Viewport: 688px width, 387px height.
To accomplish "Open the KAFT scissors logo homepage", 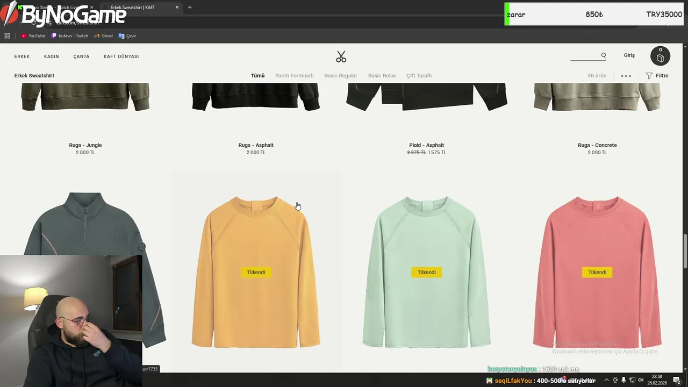I will click(x=341, y=56).
